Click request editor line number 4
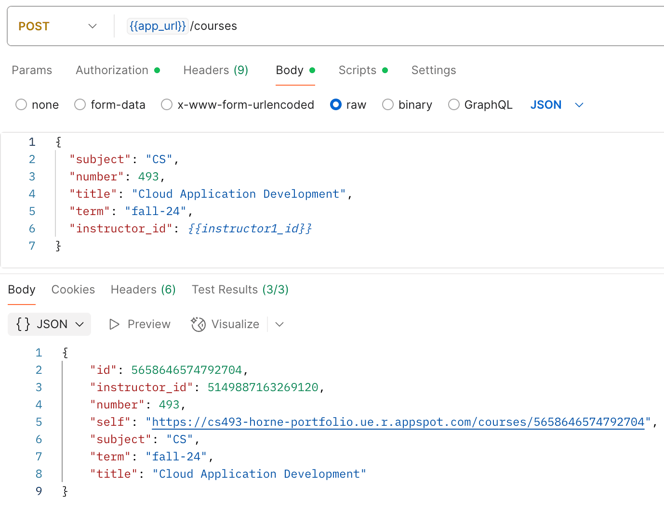Screen dimensions: 664x509 click(32, 194)
